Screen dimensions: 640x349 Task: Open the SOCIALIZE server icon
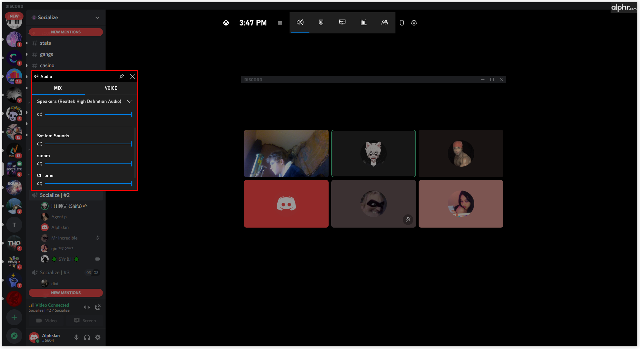click(14, 169)
